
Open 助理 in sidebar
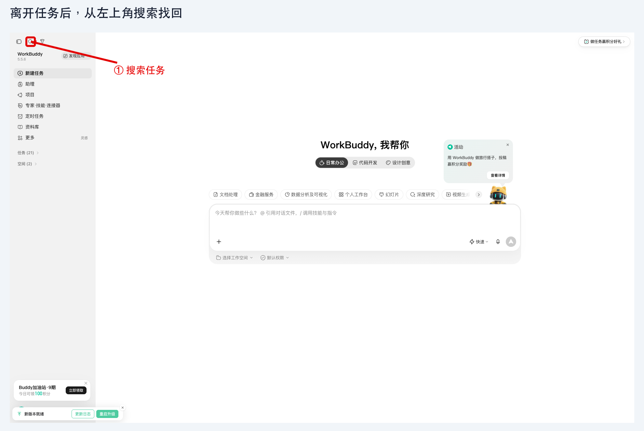[x=53, y=84]
